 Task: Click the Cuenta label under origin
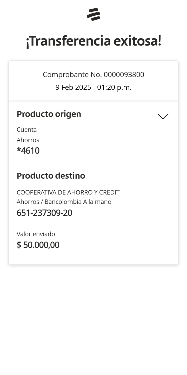tap(27, 130)
